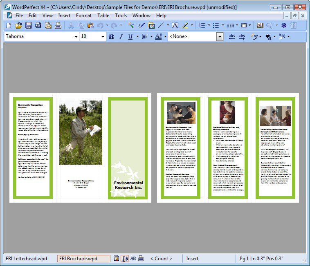This screenshot has height=266, width=310.
Task: Click the Open folder icon
Action: tap(19, 25)
